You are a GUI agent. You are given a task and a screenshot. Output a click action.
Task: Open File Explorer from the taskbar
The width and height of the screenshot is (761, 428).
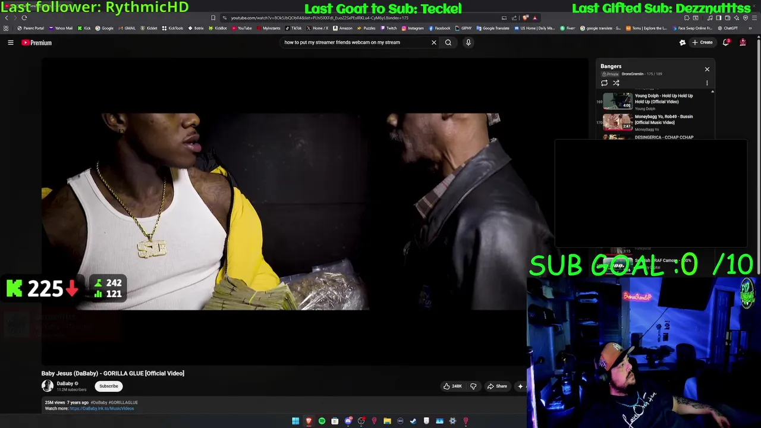click(x=387, y=421)
